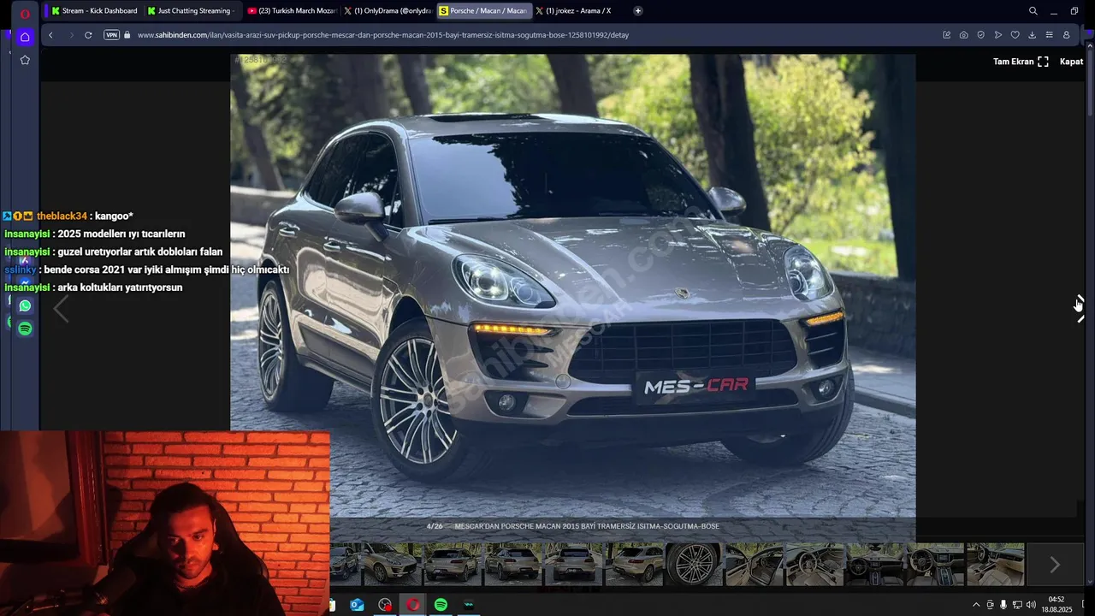
Task: Open the player icon in address bar
Action: pos(998,35)
